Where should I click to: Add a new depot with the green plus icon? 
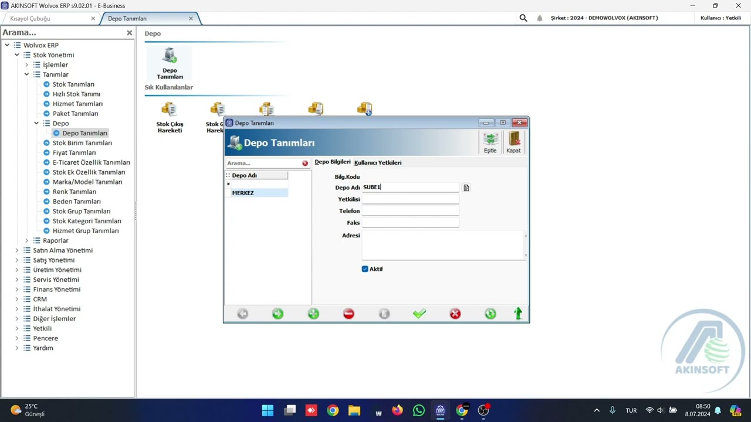pos(313,314)
